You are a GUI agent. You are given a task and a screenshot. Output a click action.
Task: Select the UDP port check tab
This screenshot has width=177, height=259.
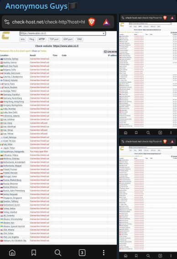tap(68, 39)
